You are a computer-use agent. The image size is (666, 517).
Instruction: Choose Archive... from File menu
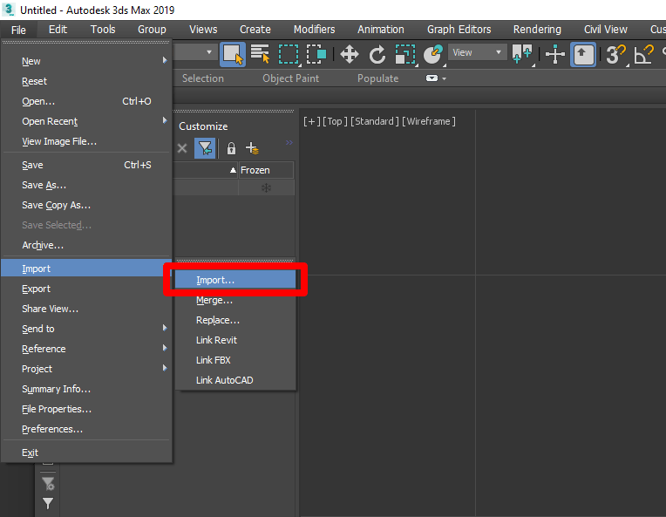point(86,245)
